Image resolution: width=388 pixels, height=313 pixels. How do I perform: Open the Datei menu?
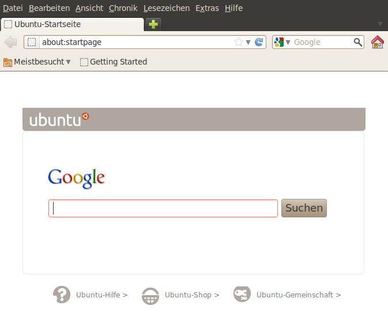click(x=13, y=8)
